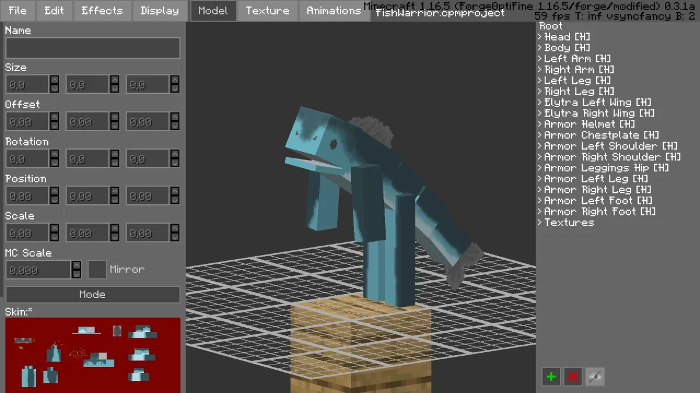Switch to the Animations tab
The image size is (700, 393).
click(x=334, y=10)
